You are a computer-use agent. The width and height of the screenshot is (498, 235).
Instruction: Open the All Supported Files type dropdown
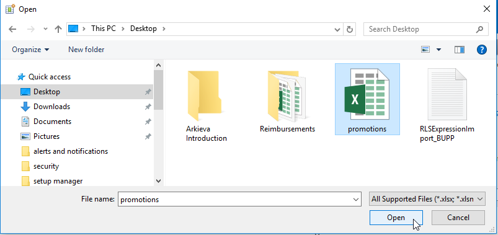pyautogui.click(x=427, y=199)
